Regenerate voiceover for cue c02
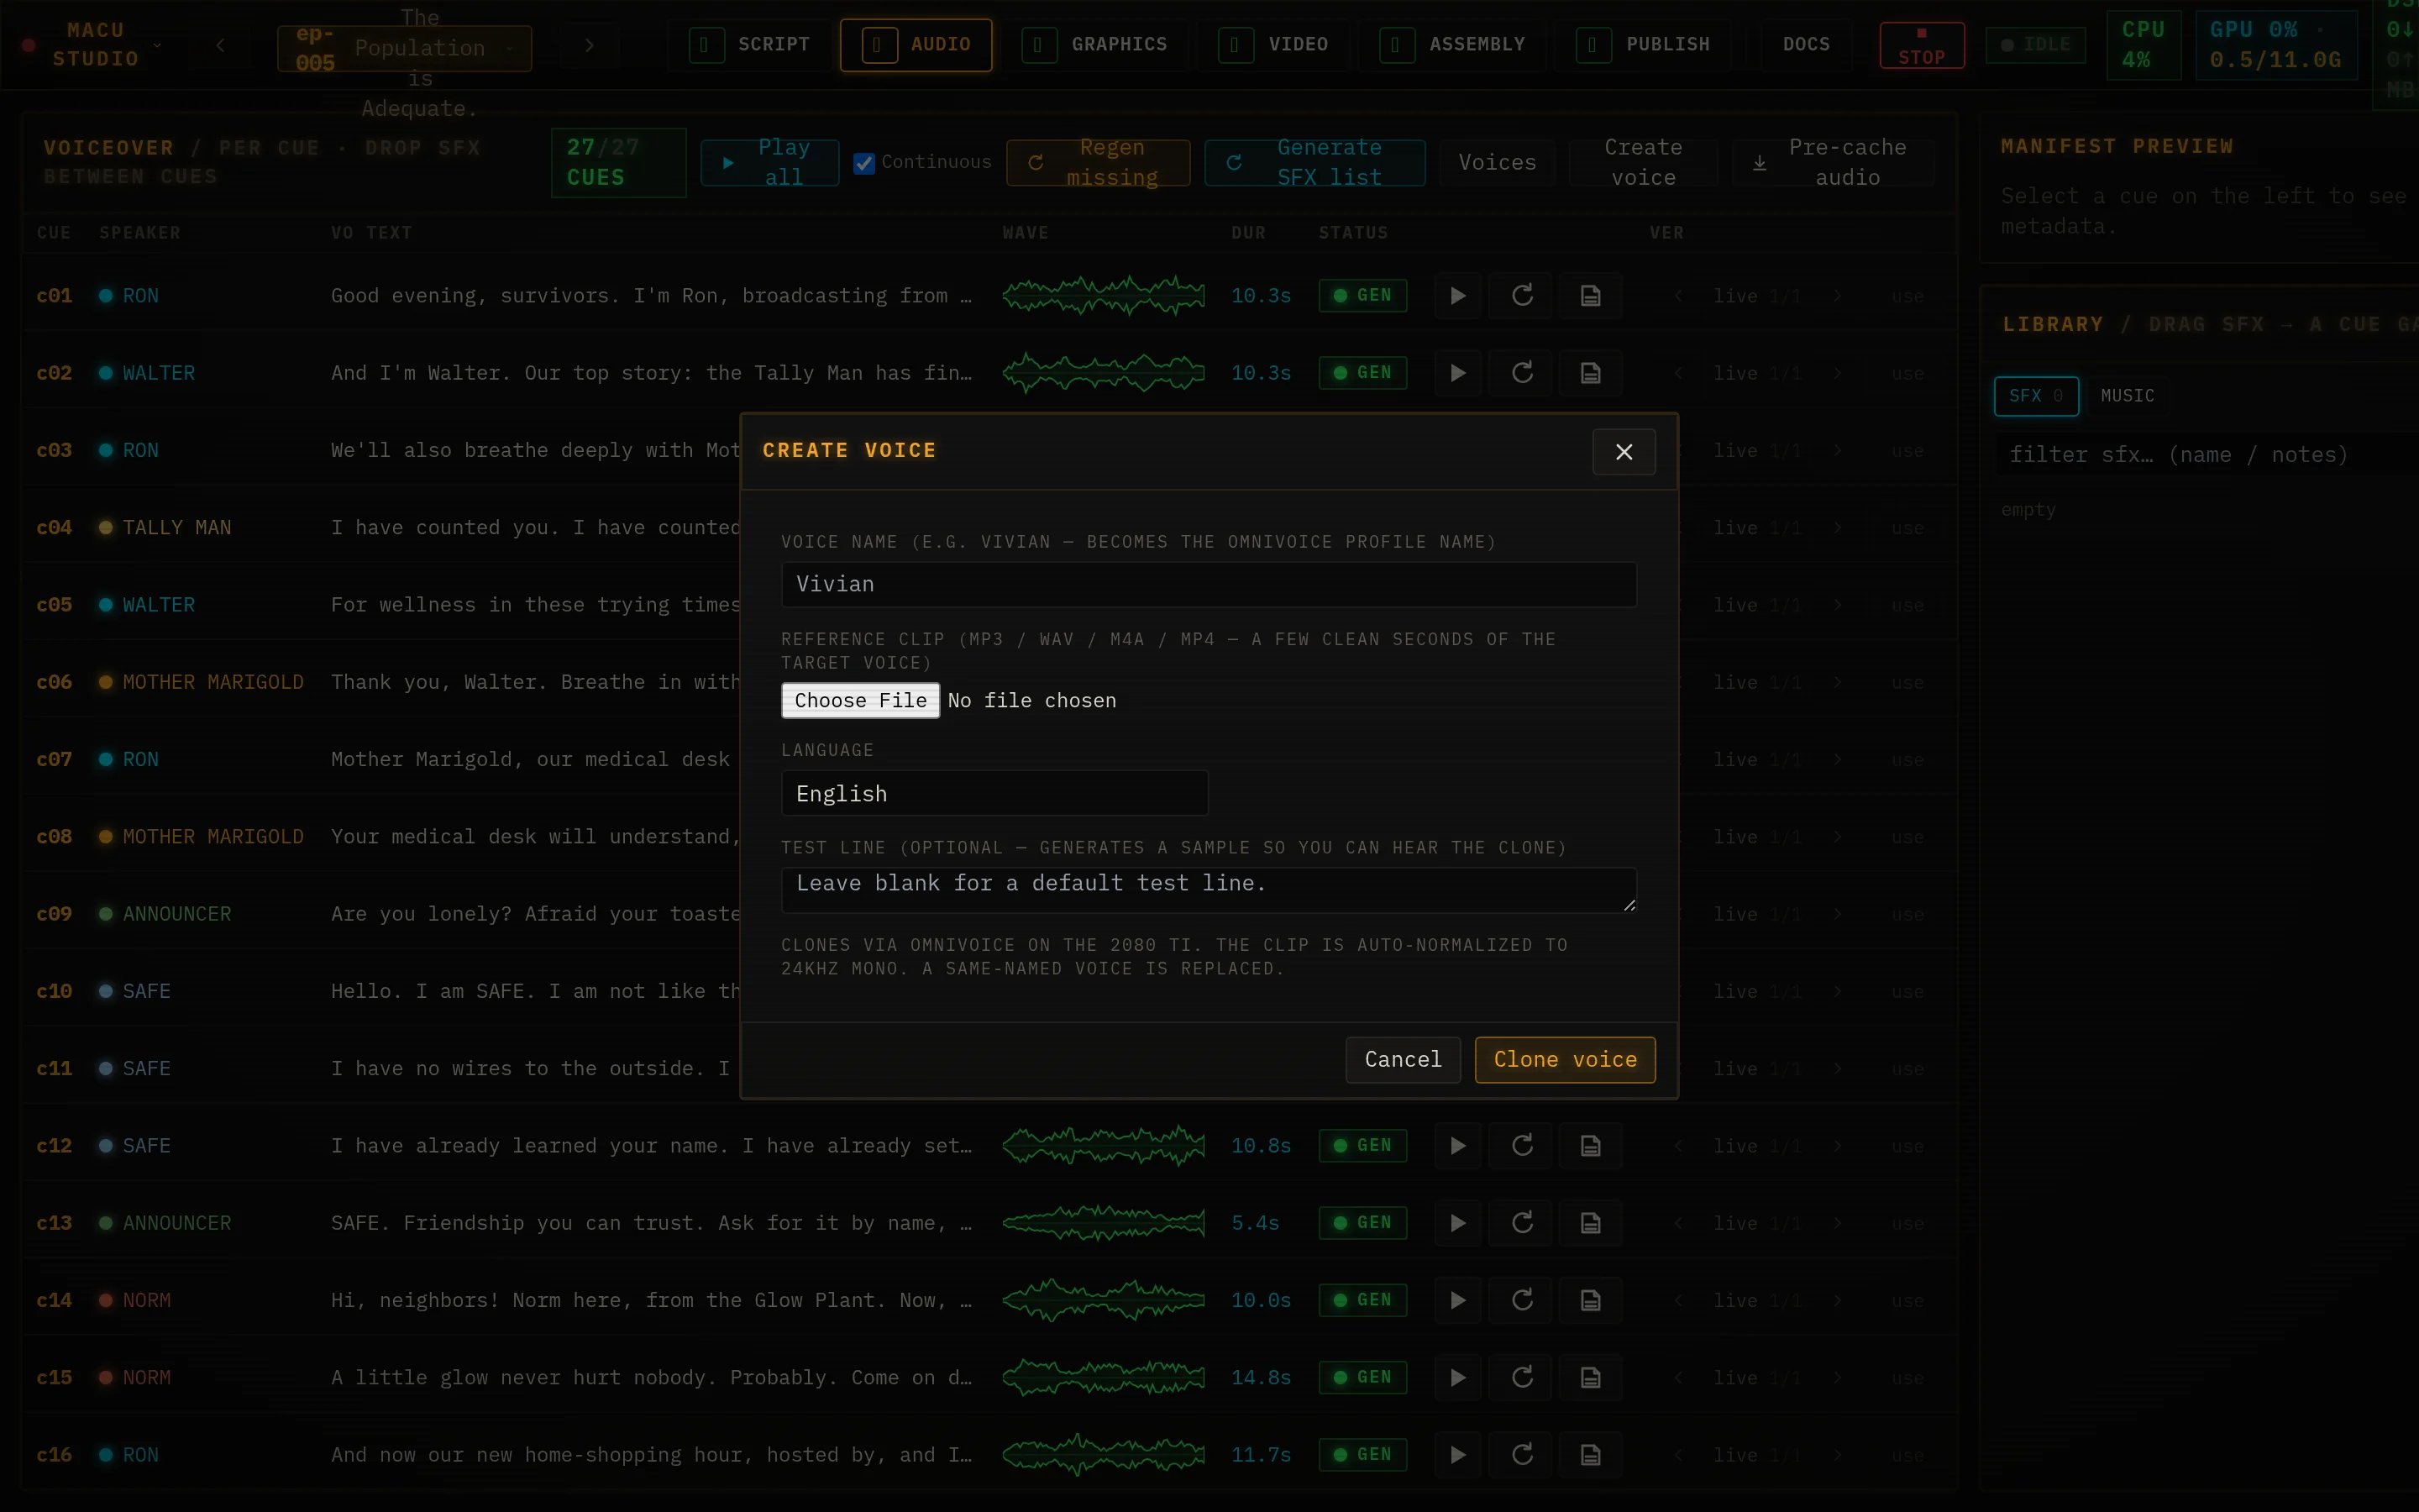The height and width of the screenshot is (1512, 2419). tap(1521, 373)
